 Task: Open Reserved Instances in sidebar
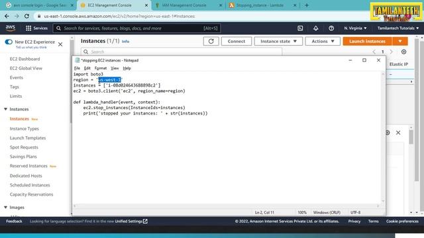pyautogui.click(x=28, y=166)
